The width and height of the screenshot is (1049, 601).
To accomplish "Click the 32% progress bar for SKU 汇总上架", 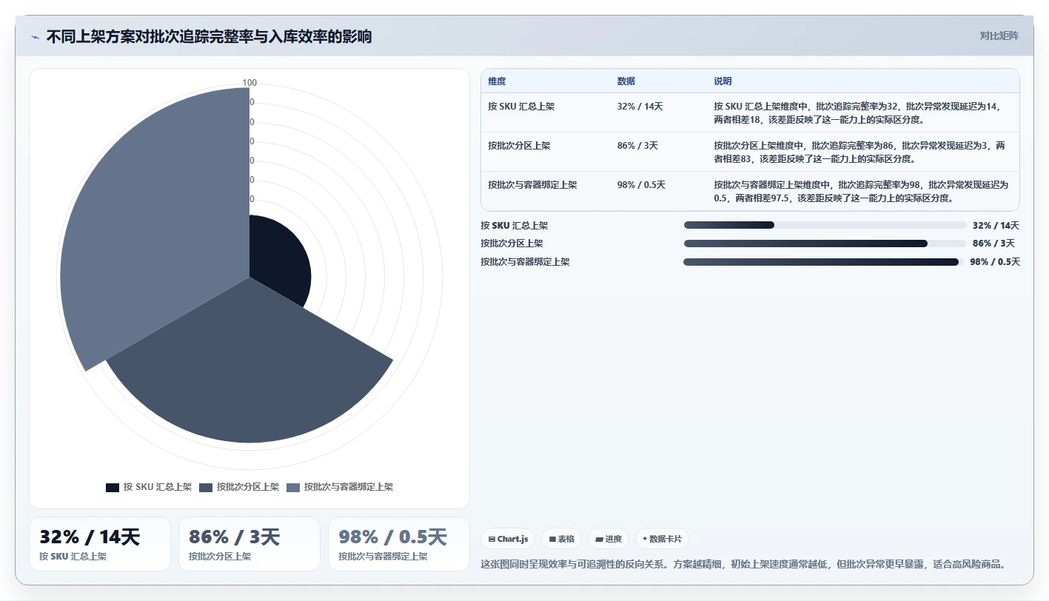I will (x=825, y=225).
